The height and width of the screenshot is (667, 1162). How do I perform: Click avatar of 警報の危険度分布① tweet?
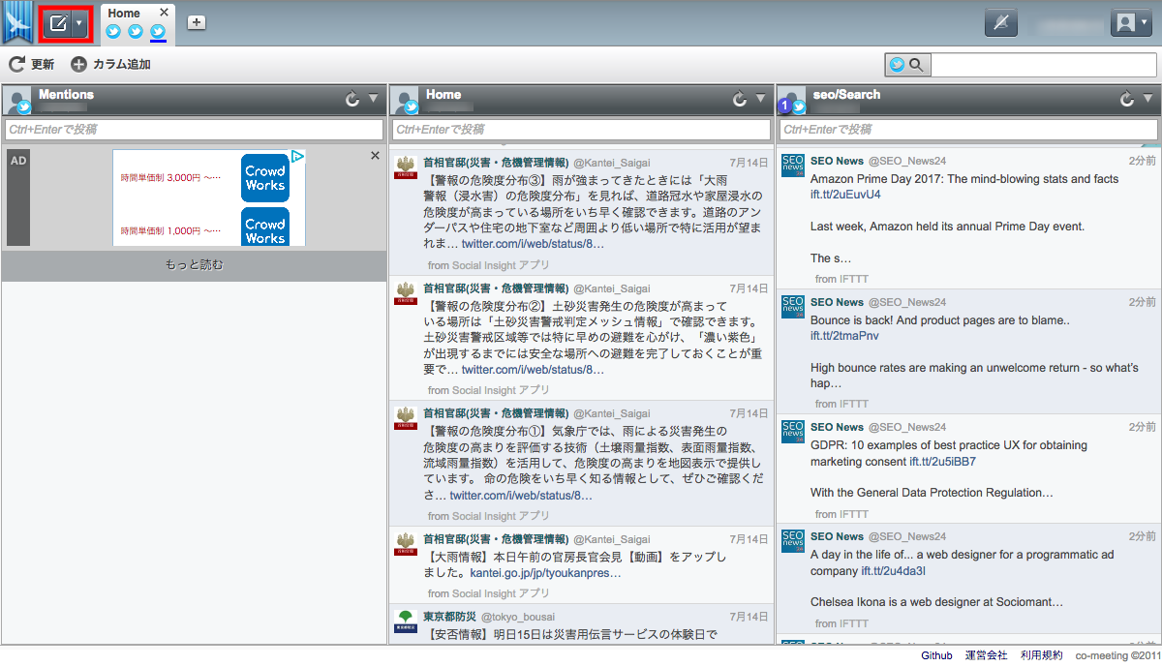[406, 417]
